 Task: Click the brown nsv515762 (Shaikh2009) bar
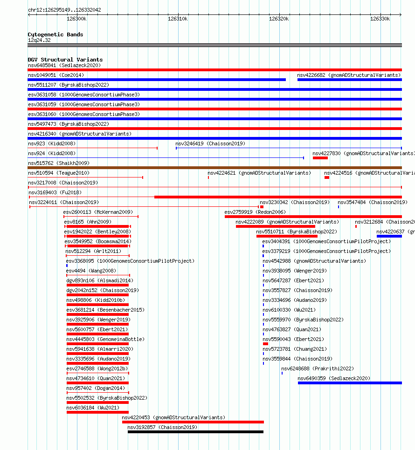214,168
